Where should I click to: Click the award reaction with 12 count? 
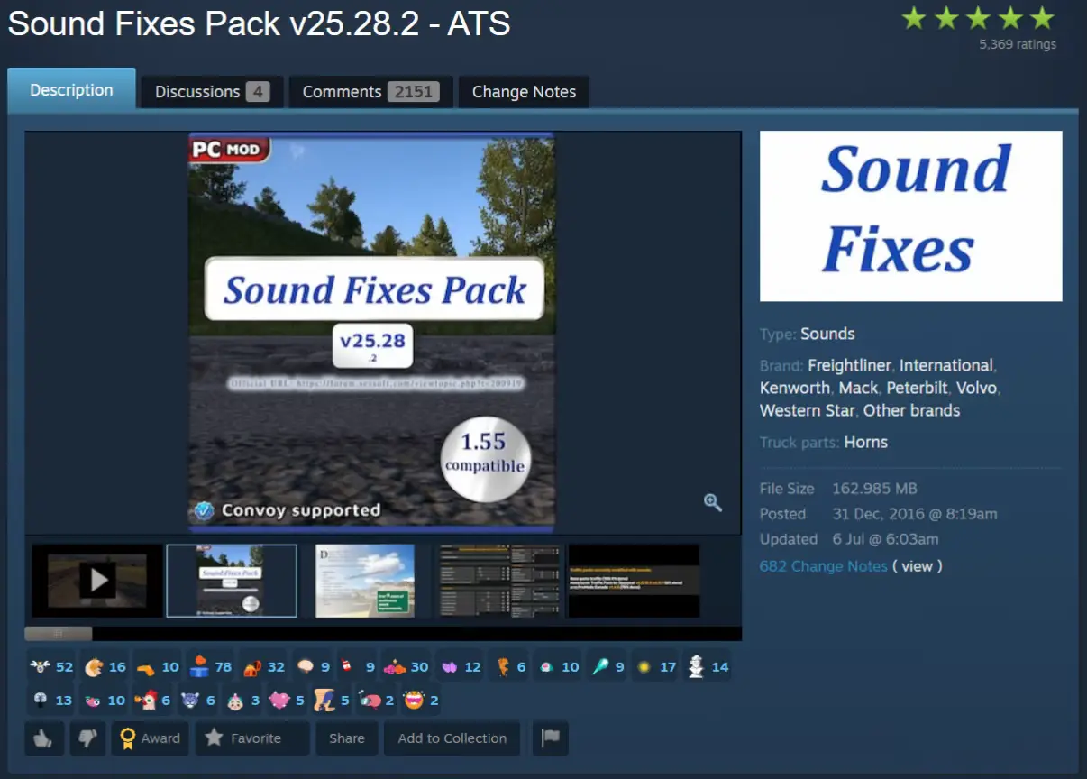coord(461,667)
